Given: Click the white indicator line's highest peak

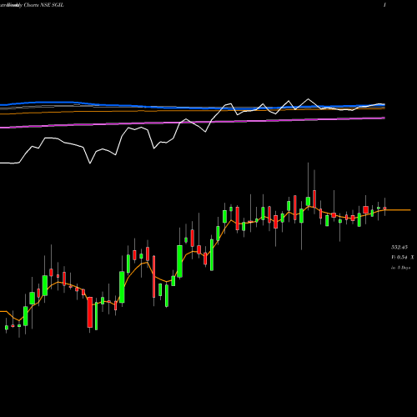Looking at the screenshot, I should click(x=308, y=99).
